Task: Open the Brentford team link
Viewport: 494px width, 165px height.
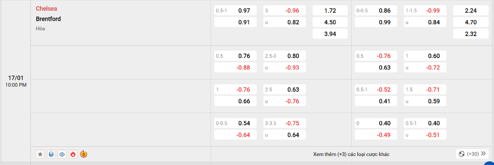Action: 48,19
